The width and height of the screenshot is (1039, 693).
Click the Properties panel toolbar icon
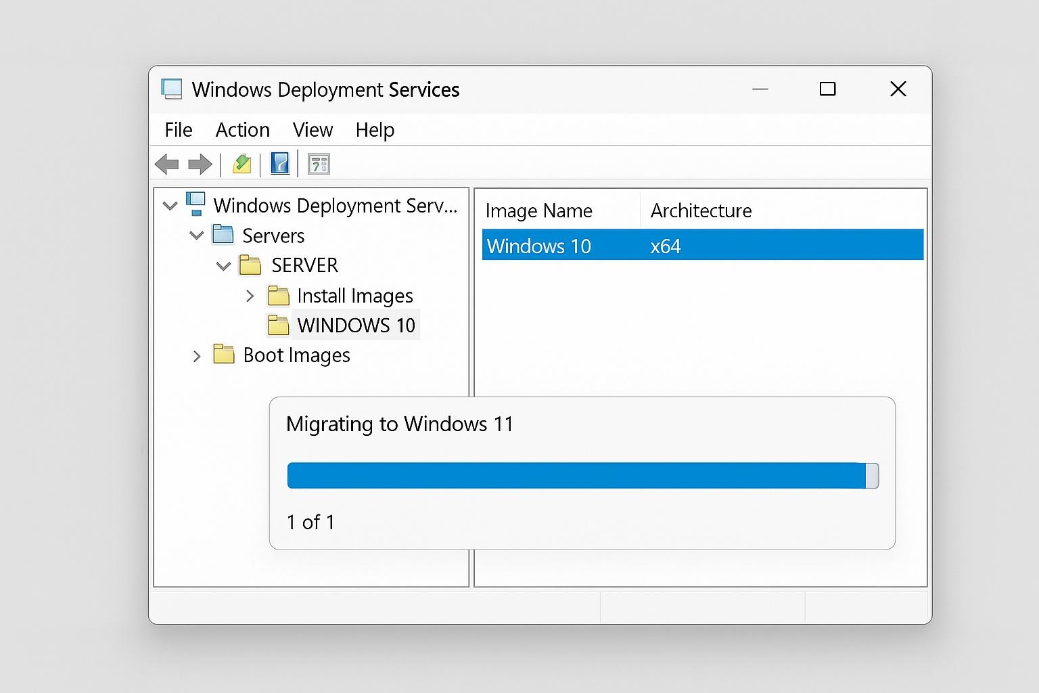[x=319, y=164]
